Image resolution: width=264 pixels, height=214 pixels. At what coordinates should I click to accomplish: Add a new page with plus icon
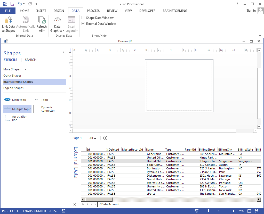105,138
